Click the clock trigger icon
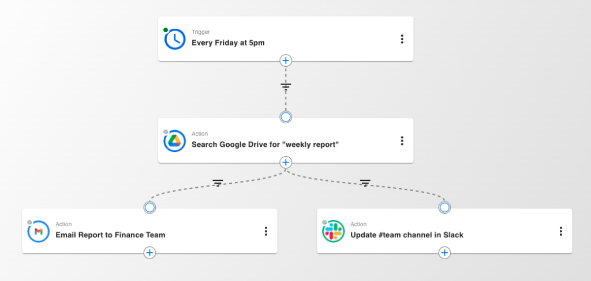 click(175, 39)
